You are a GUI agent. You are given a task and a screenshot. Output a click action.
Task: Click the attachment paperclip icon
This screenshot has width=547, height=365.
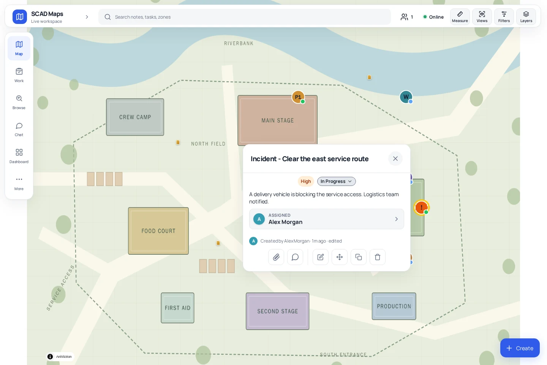(x=276, y=257)
